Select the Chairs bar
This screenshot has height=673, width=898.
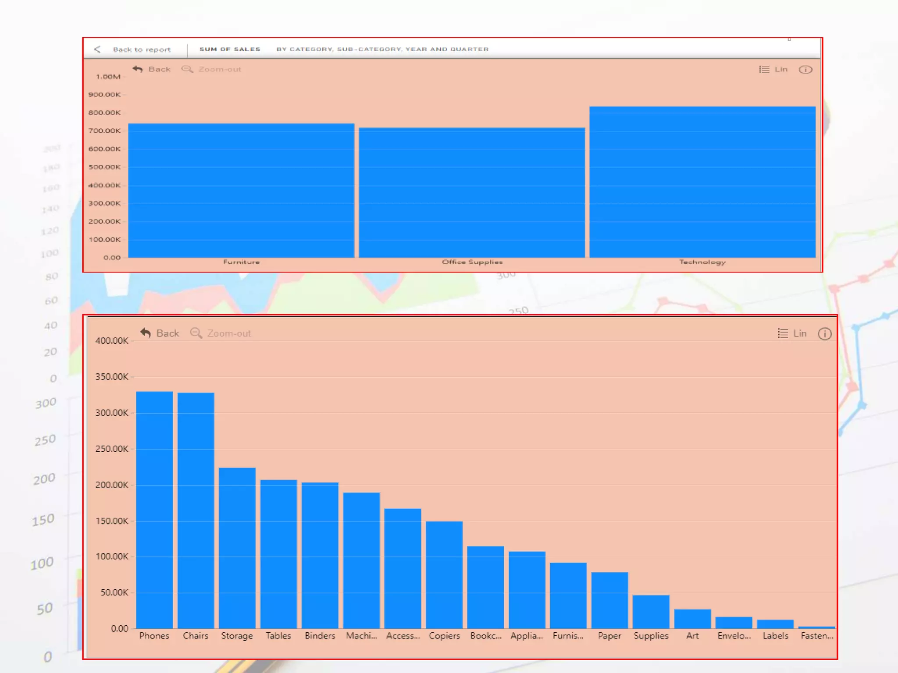(196, 510)
